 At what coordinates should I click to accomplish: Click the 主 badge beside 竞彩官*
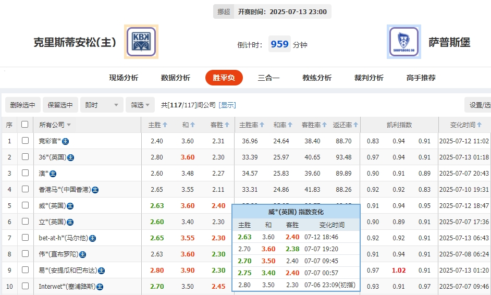(x=66, y=141)
